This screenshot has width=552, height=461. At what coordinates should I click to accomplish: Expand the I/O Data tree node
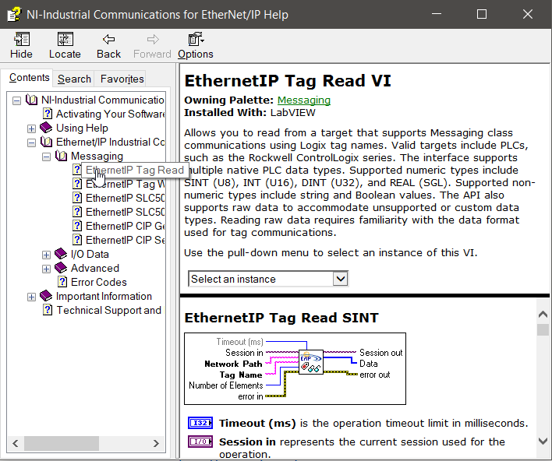click(x=46, y=255)
